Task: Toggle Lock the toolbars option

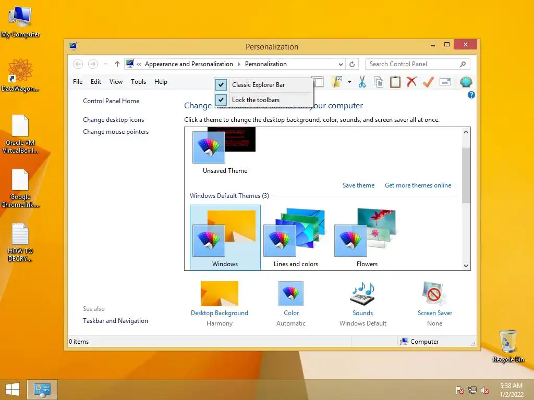Action: tap(263, 99)
